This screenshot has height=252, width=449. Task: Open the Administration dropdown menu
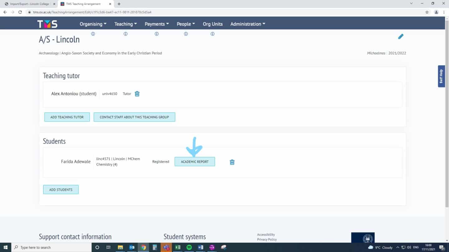[248, 24]
